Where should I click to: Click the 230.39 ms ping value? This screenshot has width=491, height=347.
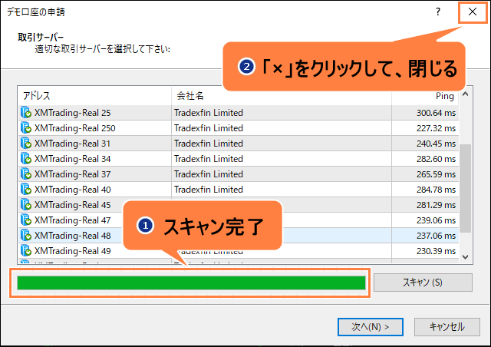(436, 251)
